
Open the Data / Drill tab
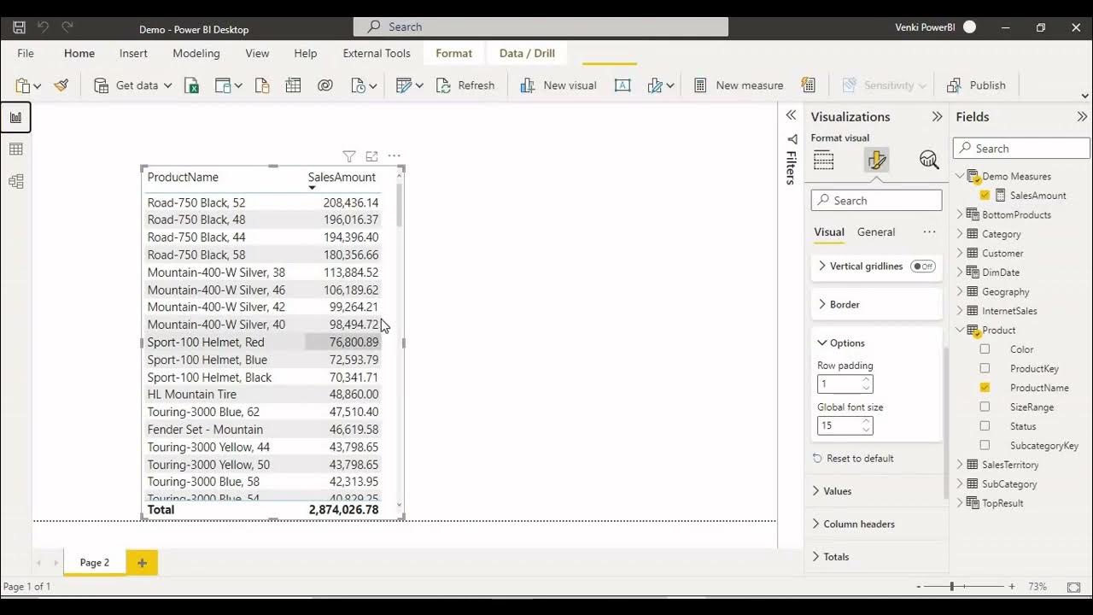coord(527,53)
